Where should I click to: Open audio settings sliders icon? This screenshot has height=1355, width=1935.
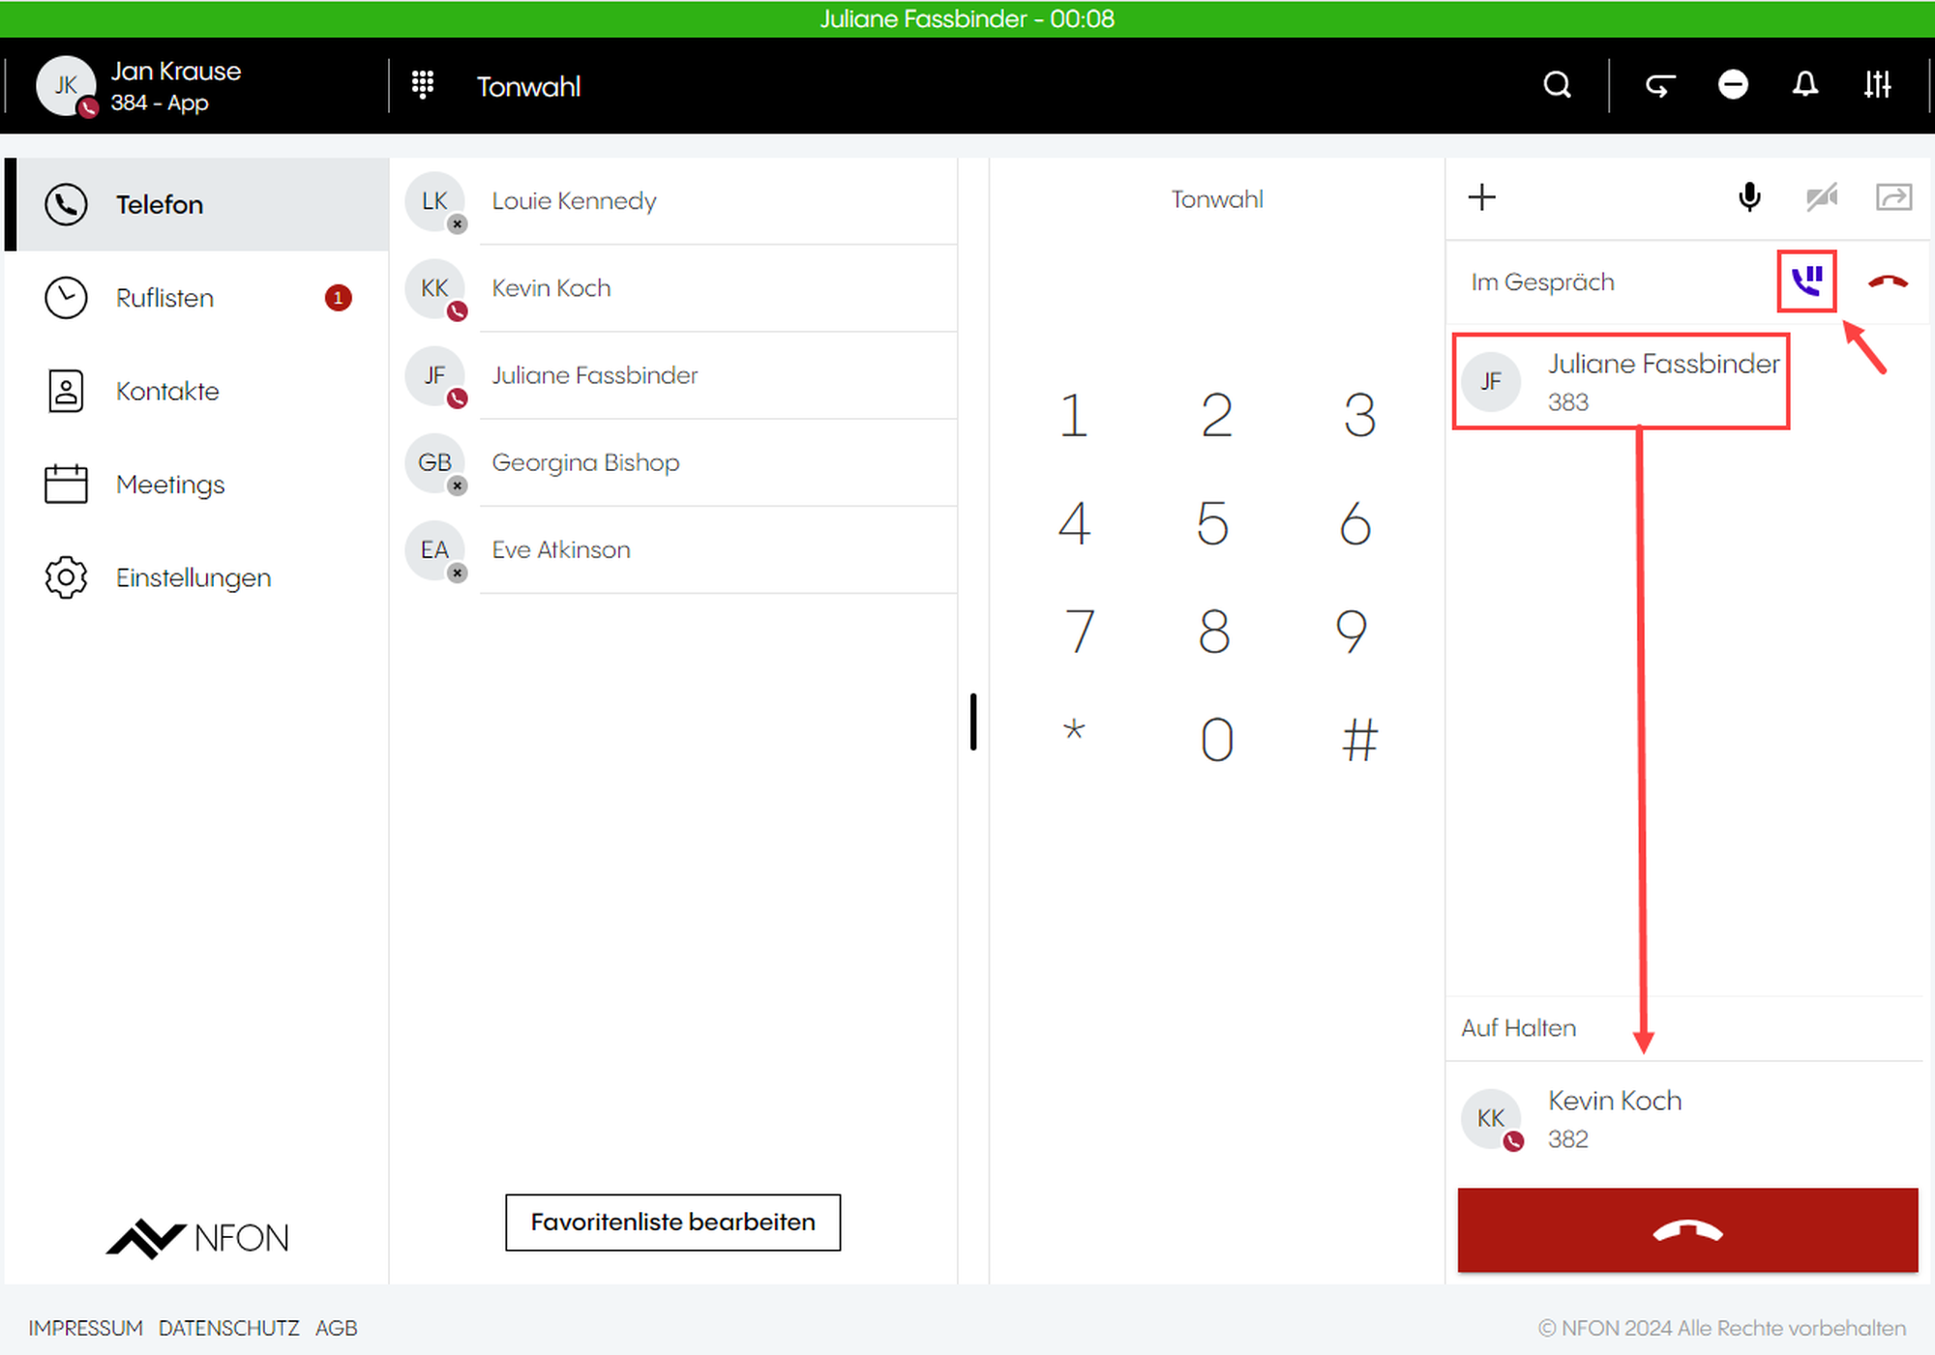pos(1877,85)
